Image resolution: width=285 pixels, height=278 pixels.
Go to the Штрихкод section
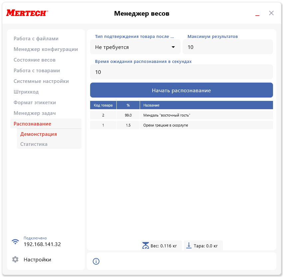click(x=26, y=92)
